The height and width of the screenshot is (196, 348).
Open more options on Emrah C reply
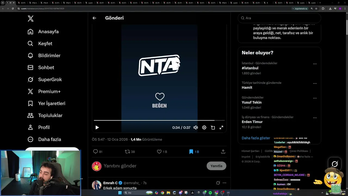(x=224, y=183)
